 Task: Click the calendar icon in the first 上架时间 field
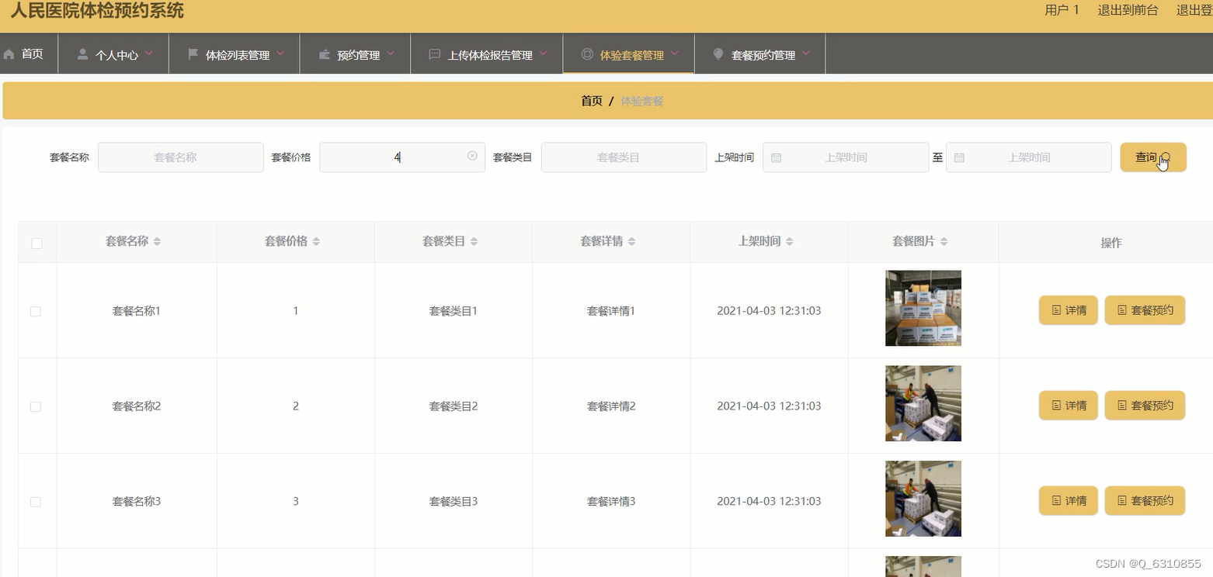coord(776,157)
